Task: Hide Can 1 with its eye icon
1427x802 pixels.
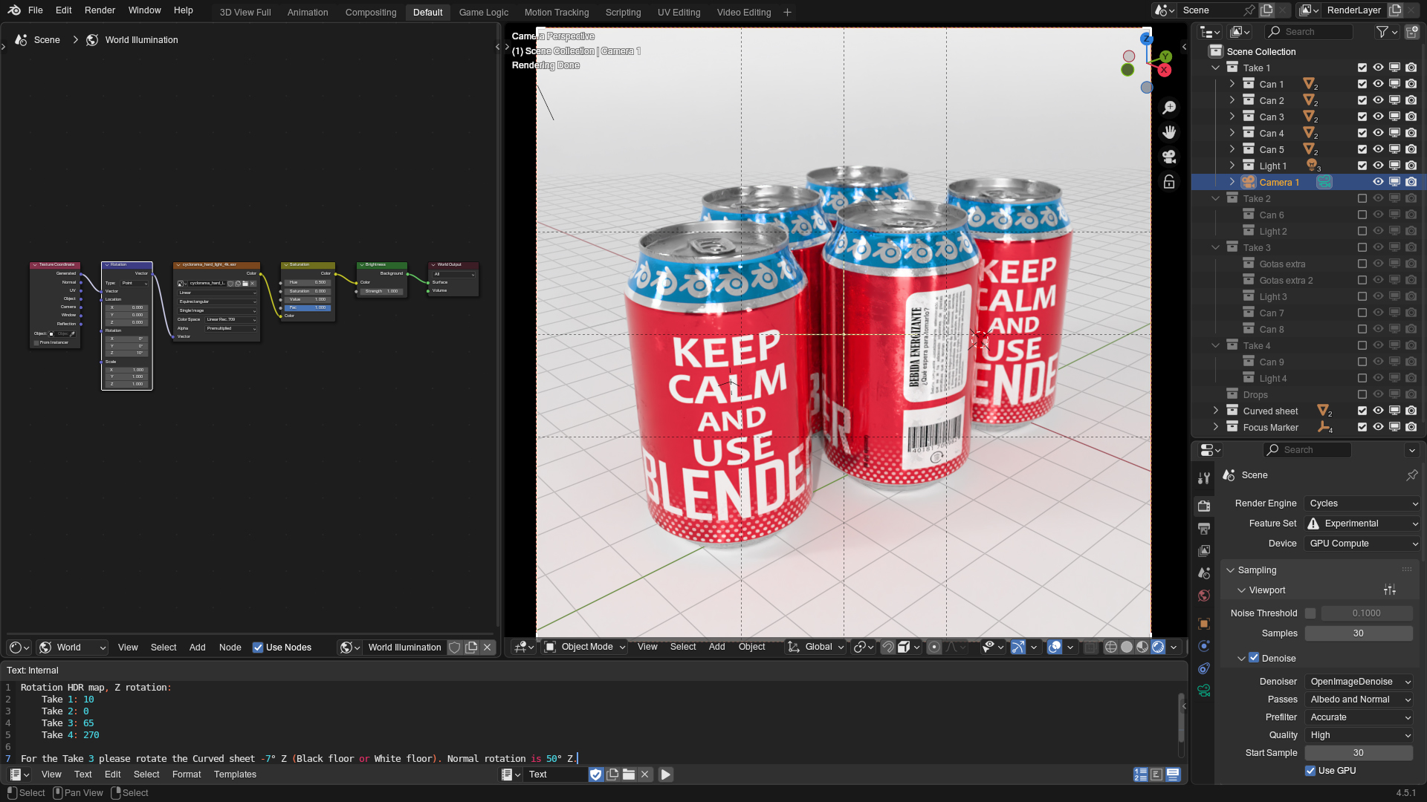Action: click(1379, 84)
